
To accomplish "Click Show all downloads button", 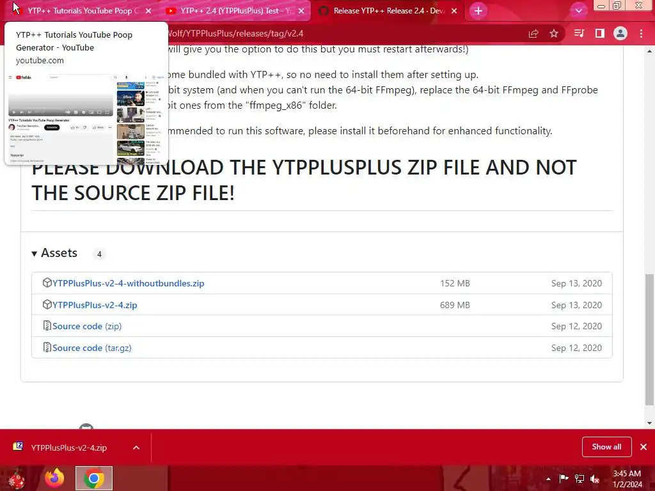I will tap(606, 447).
